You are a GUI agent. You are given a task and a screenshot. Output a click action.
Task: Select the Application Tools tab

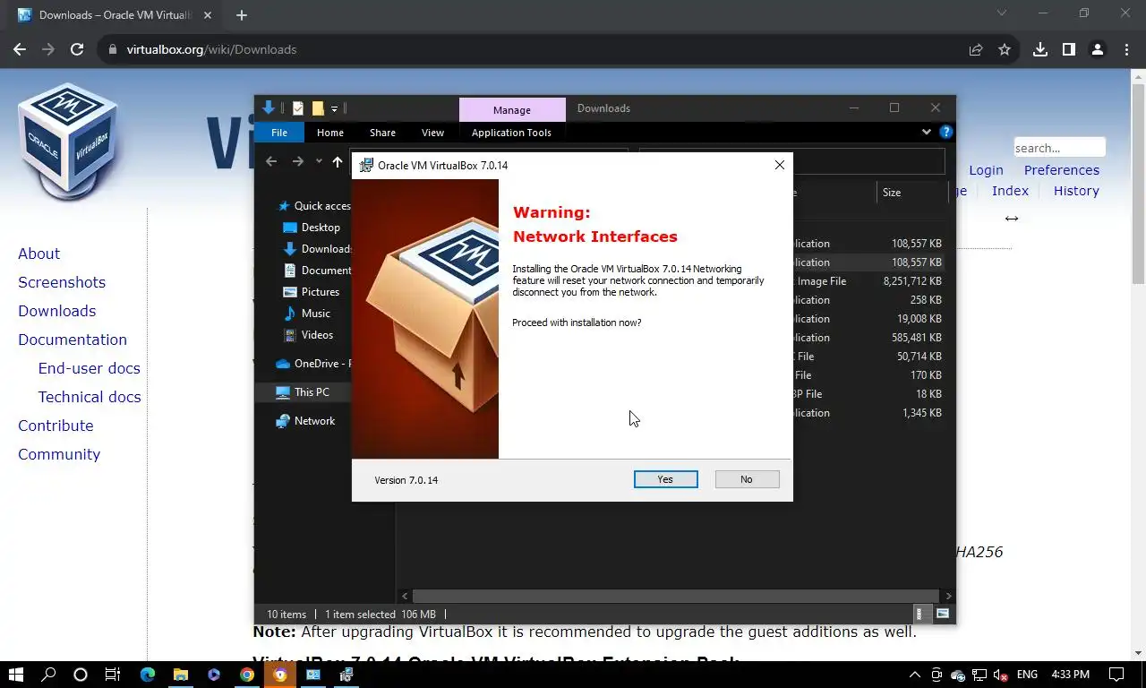click(511, 133)
